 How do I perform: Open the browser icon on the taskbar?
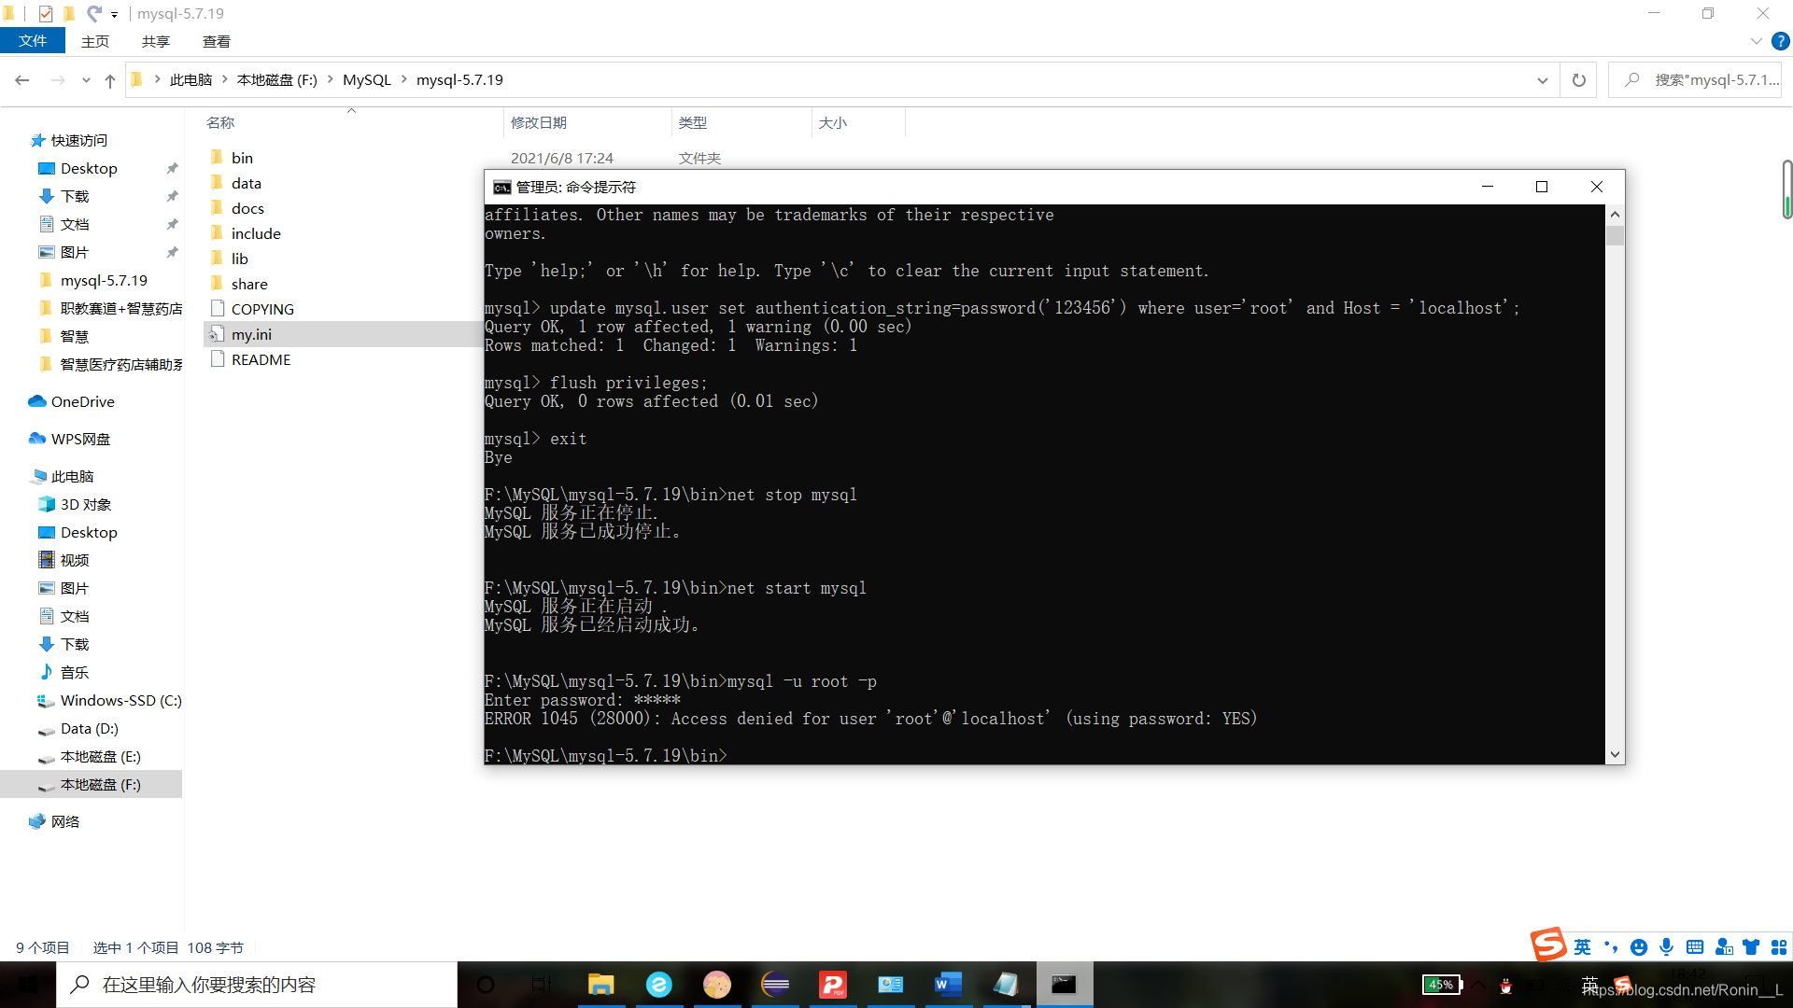(658, 985)
